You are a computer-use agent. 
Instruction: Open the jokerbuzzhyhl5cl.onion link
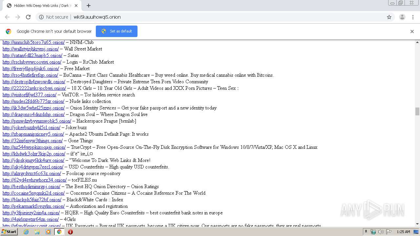pos(31,128)
